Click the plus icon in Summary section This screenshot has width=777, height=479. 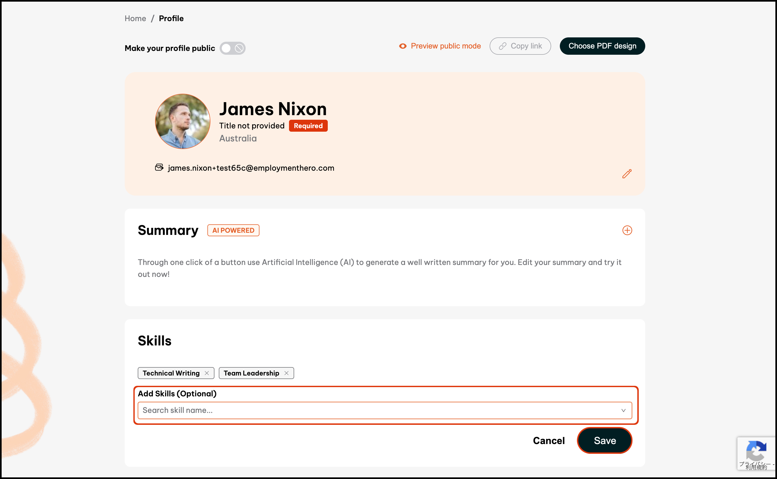pos(627,230)
